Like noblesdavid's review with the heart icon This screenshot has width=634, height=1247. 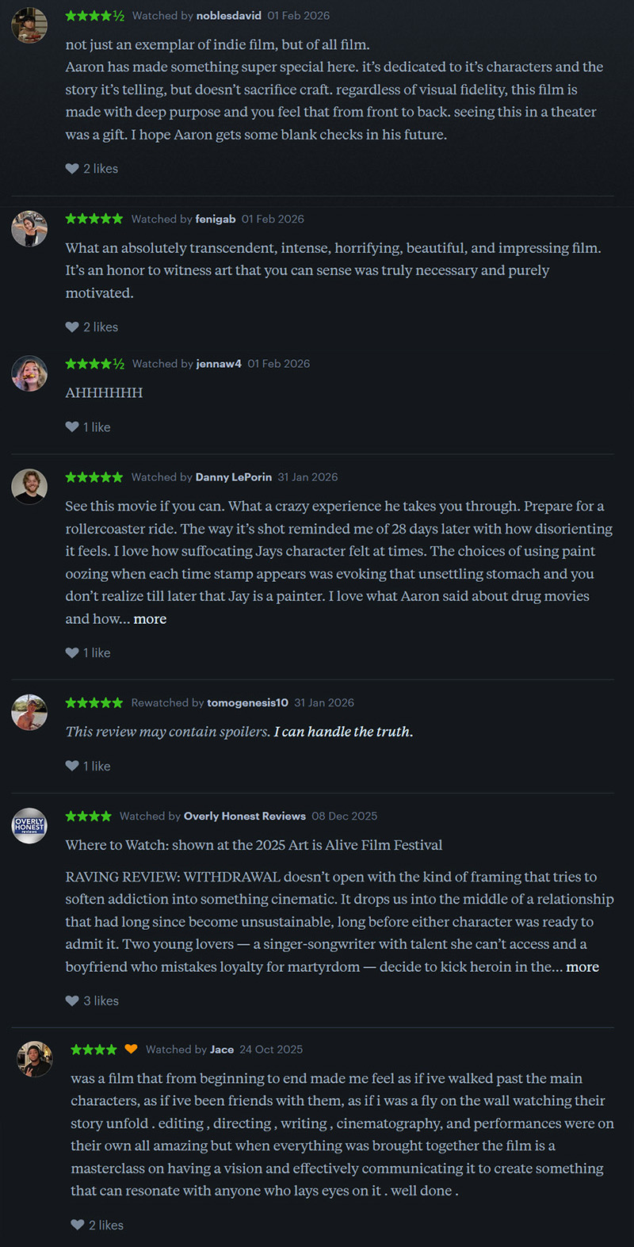coord(72,168)
